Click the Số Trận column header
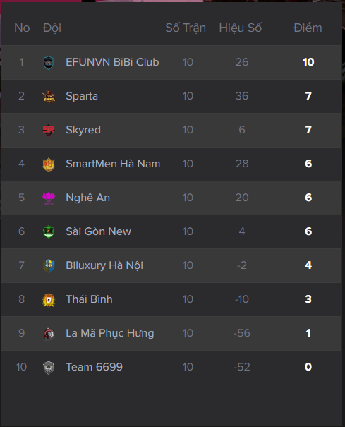 (x=186, y=28)
